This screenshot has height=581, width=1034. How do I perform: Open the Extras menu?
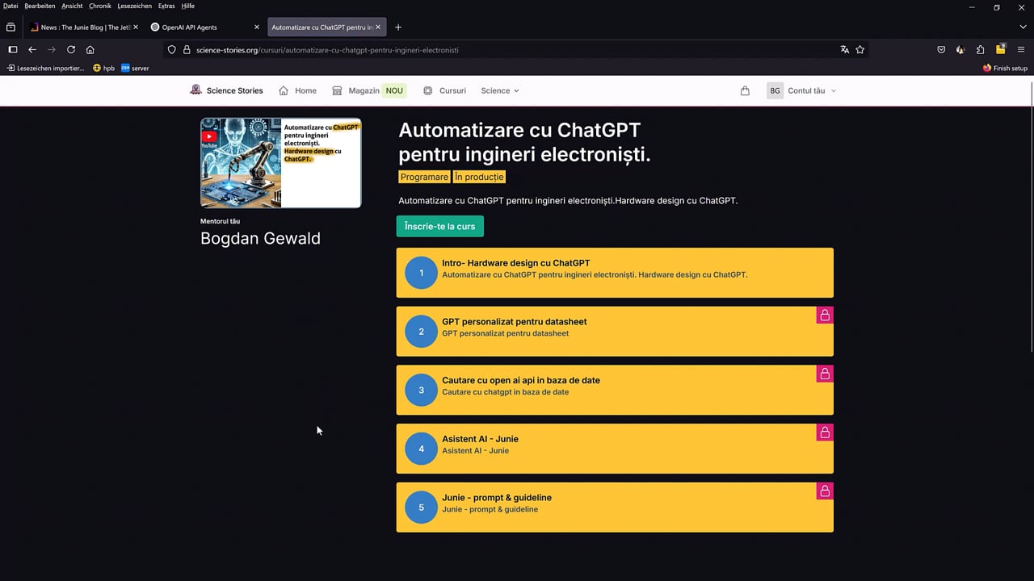point(166,6)
